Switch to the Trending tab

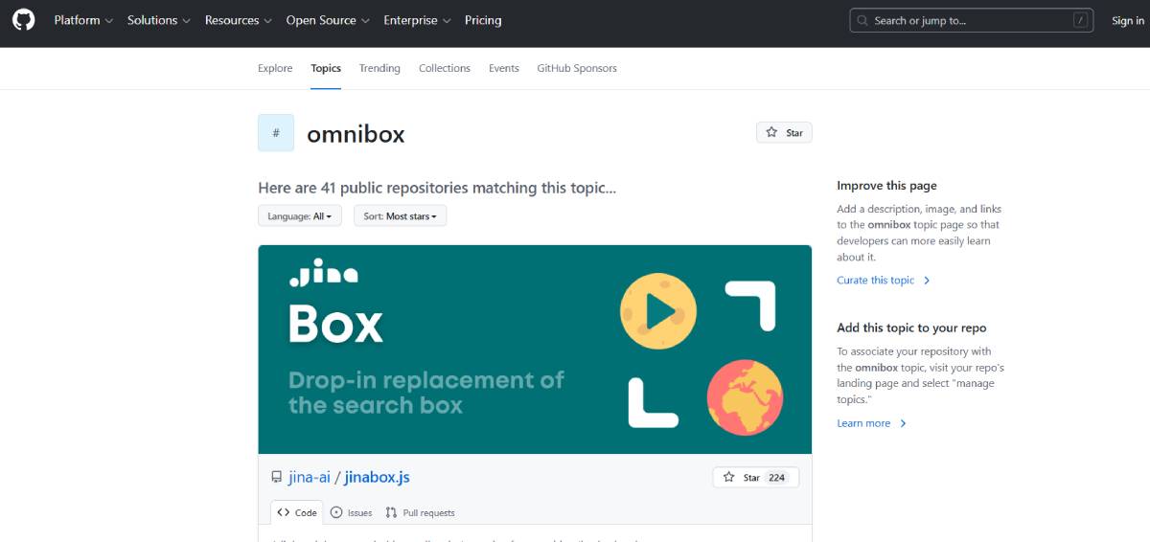click(x=379, y=68)
